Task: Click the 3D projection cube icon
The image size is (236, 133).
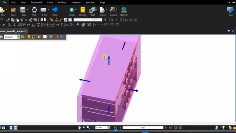Action: [34, 37]
